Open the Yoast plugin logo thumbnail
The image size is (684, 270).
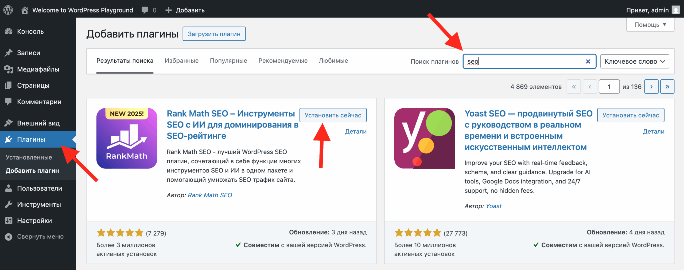(x=424, y=138)
